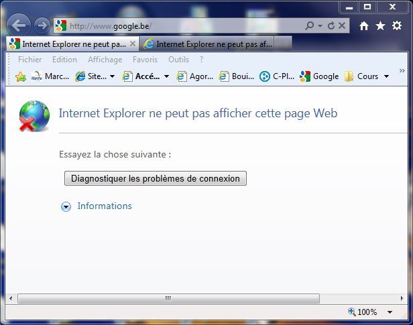The height and width of the screenshot is (325, 413).
Task: Open the zoom level dropdown arrow
Action: [390, 312]
